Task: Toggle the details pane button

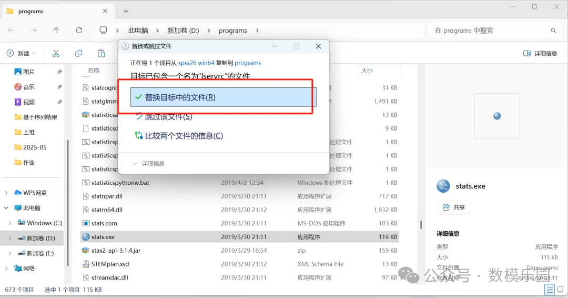Action: pos(540,53)
